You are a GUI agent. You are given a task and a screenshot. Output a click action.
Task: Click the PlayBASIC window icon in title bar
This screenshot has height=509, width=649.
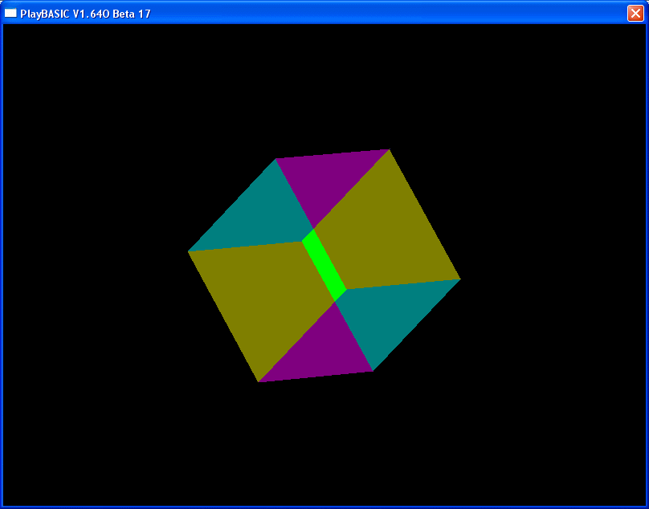click(10, 13)
